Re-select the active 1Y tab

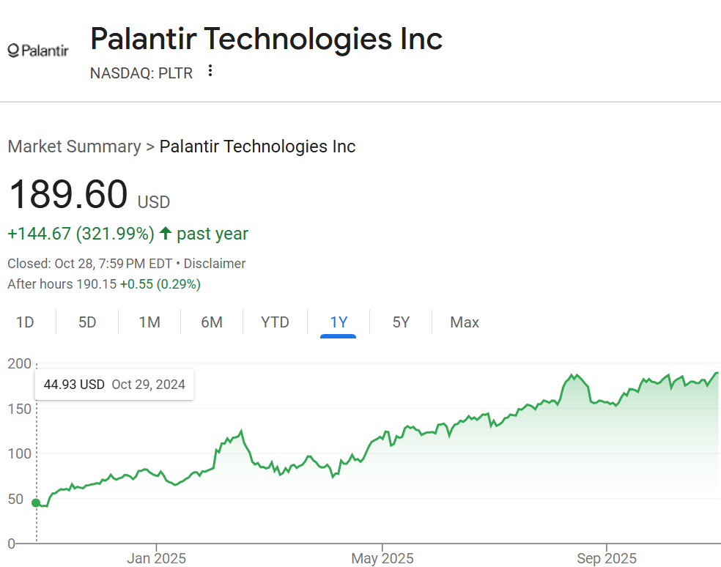(x=339, y=322)
